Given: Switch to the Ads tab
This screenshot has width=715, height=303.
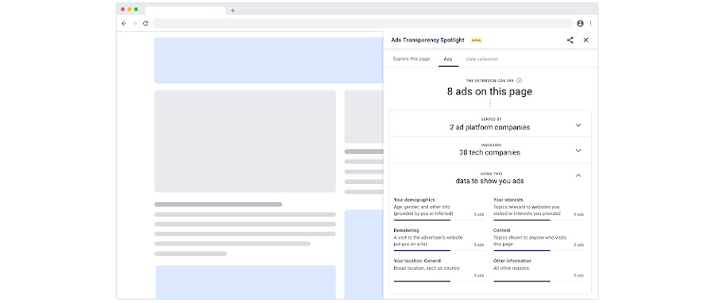Looking at the screenshot, I should (448, 59).
